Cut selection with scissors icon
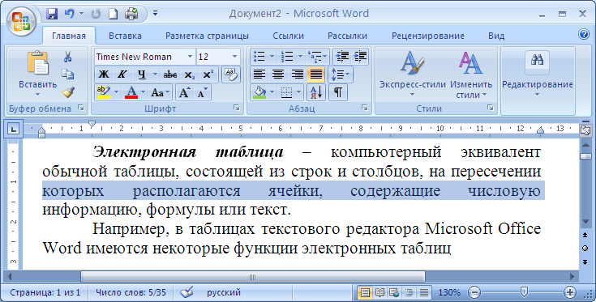The image size is (596, 302). tap(67, 57)
